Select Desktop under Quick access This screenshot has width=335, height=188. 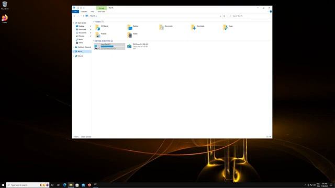tap(82, 26)
